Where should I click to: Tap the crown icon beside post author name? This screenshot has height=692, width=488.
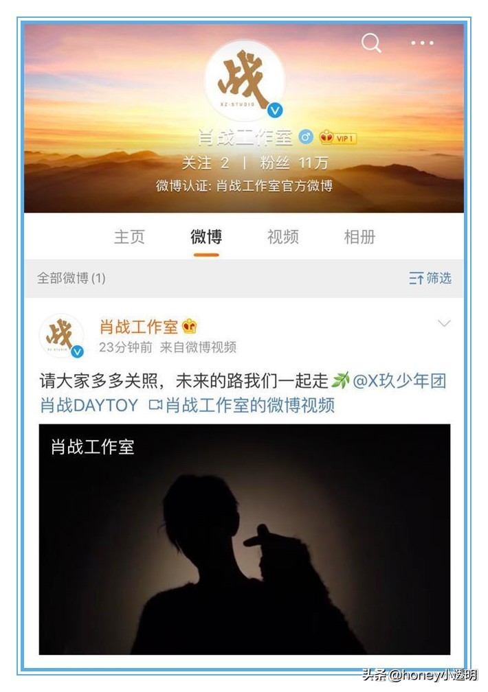(x=190, y=327)
